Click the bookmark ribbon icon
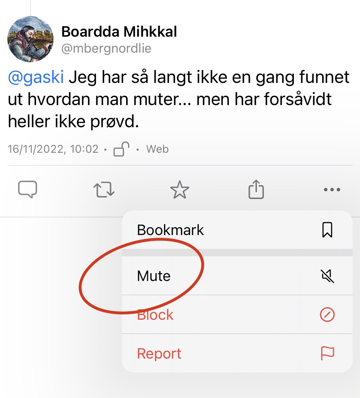Viewport: 360px width, 398px height. [327, 230]
